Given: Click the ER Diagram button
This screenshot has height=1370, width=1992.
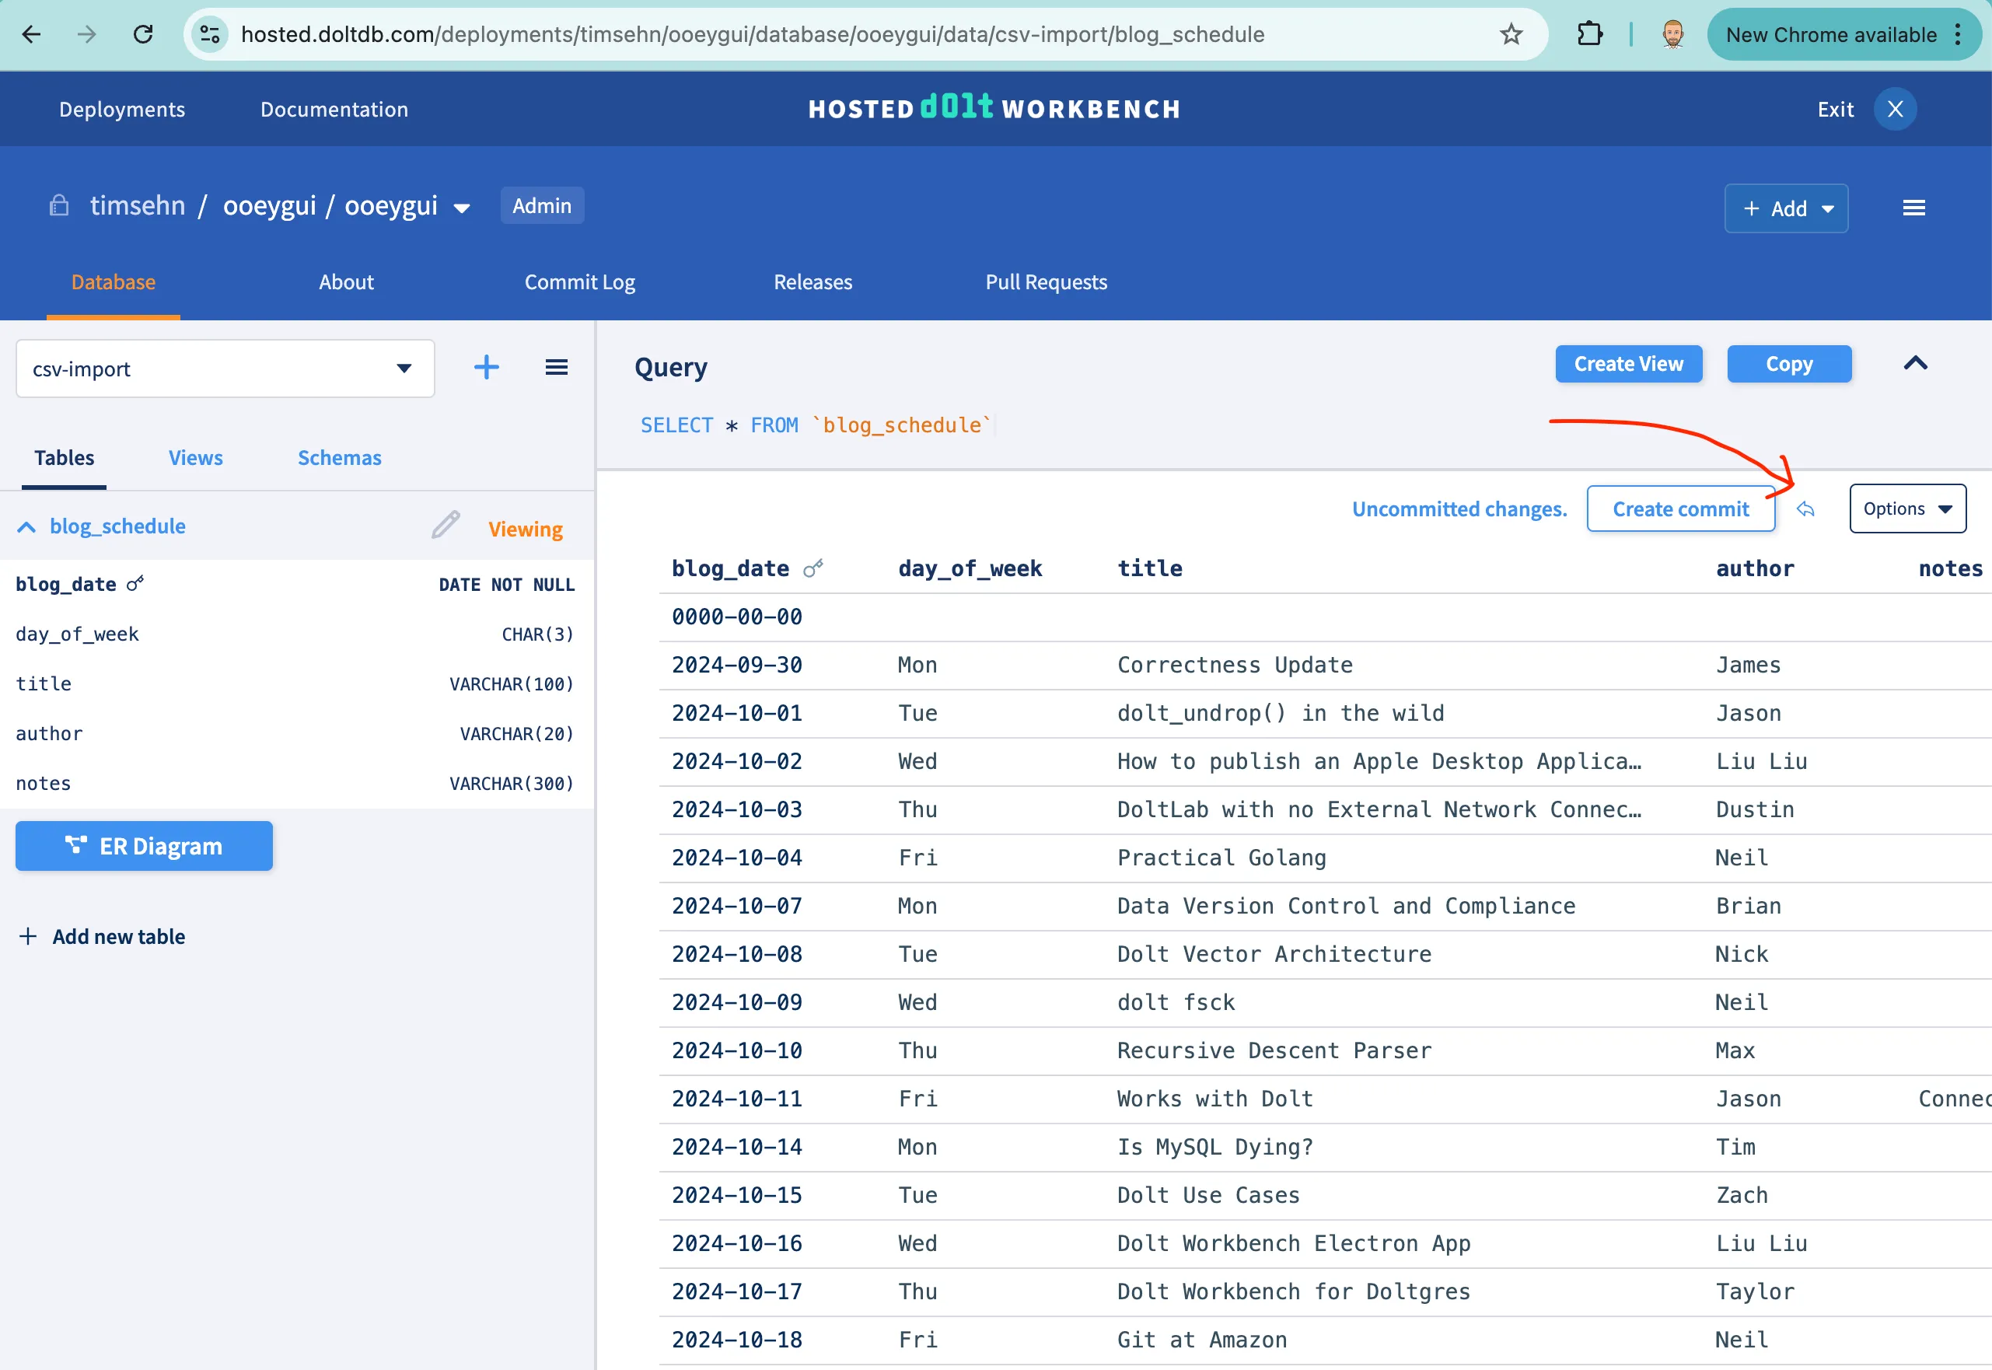Looking at the screenshot, I should 144,845.
